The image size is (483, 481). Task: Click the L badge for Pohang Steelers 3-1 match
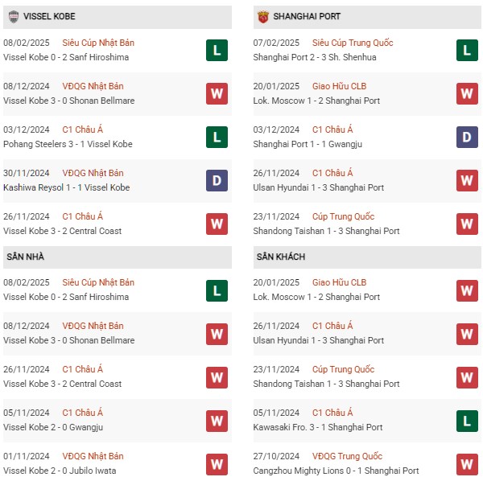[x=217, y=138]
